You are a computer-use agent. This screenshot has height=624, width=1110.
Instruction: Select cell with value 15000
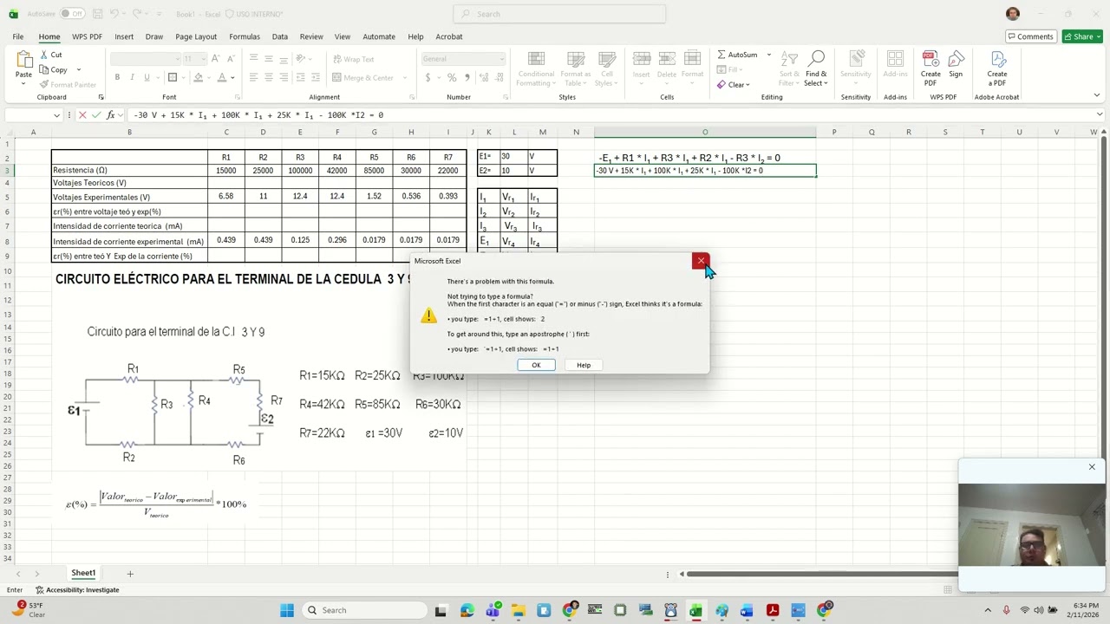pyautogui.click(x=226, y=171)
